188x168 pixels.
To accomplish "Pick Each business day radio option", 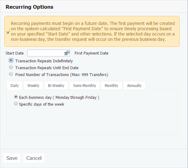I will pos(16,97).
